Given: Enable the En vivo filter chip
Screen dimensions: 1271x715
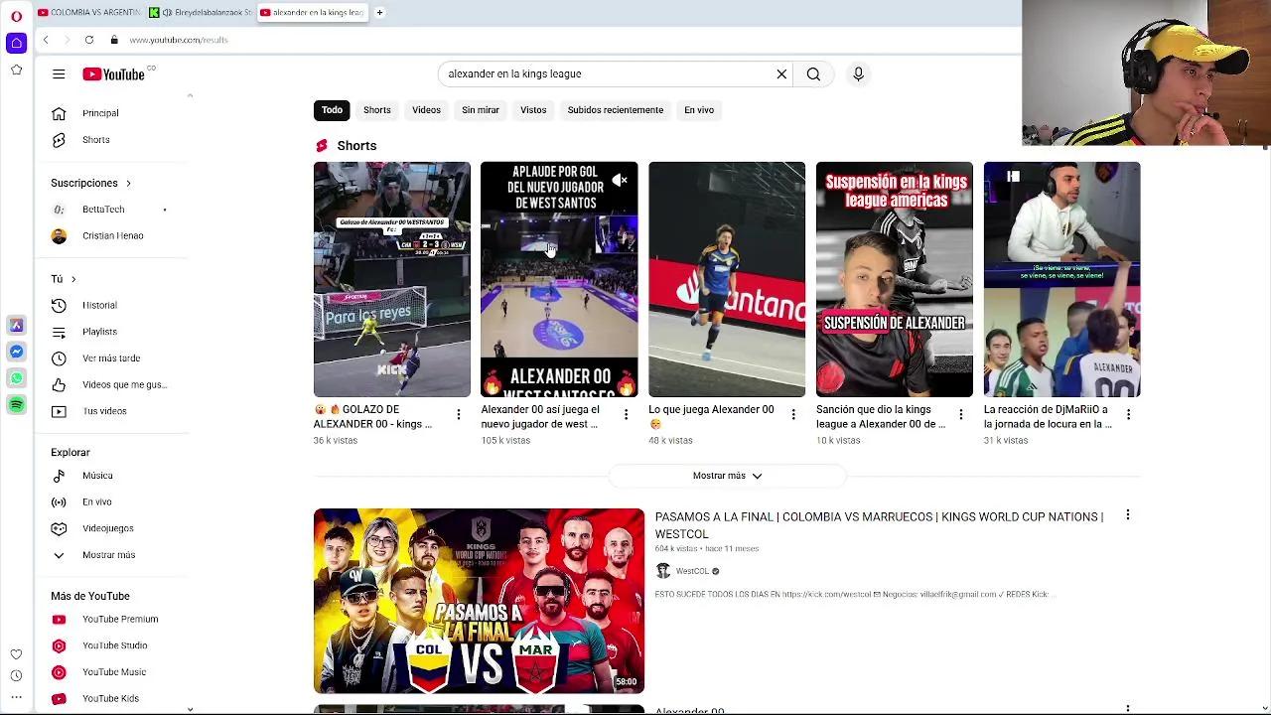Looking at the screenshot, I should pos(698,110).
